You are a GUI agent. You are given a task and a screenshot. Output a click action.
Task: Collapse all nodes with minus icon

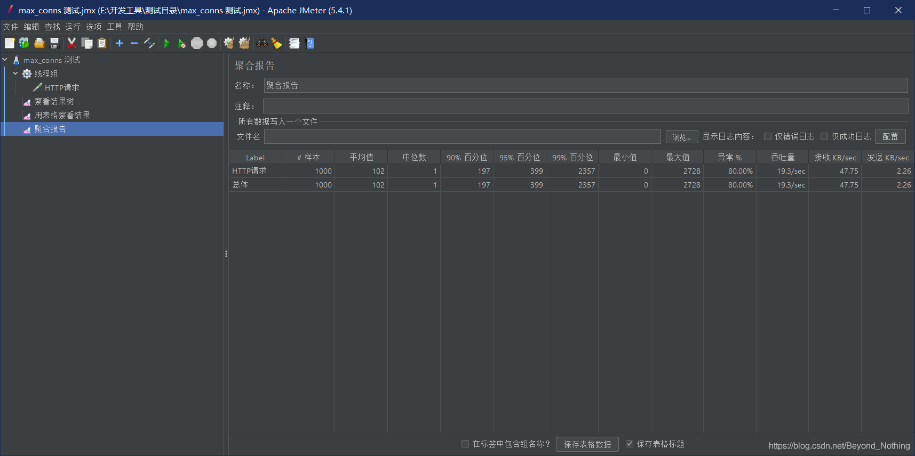pos(134,43)
